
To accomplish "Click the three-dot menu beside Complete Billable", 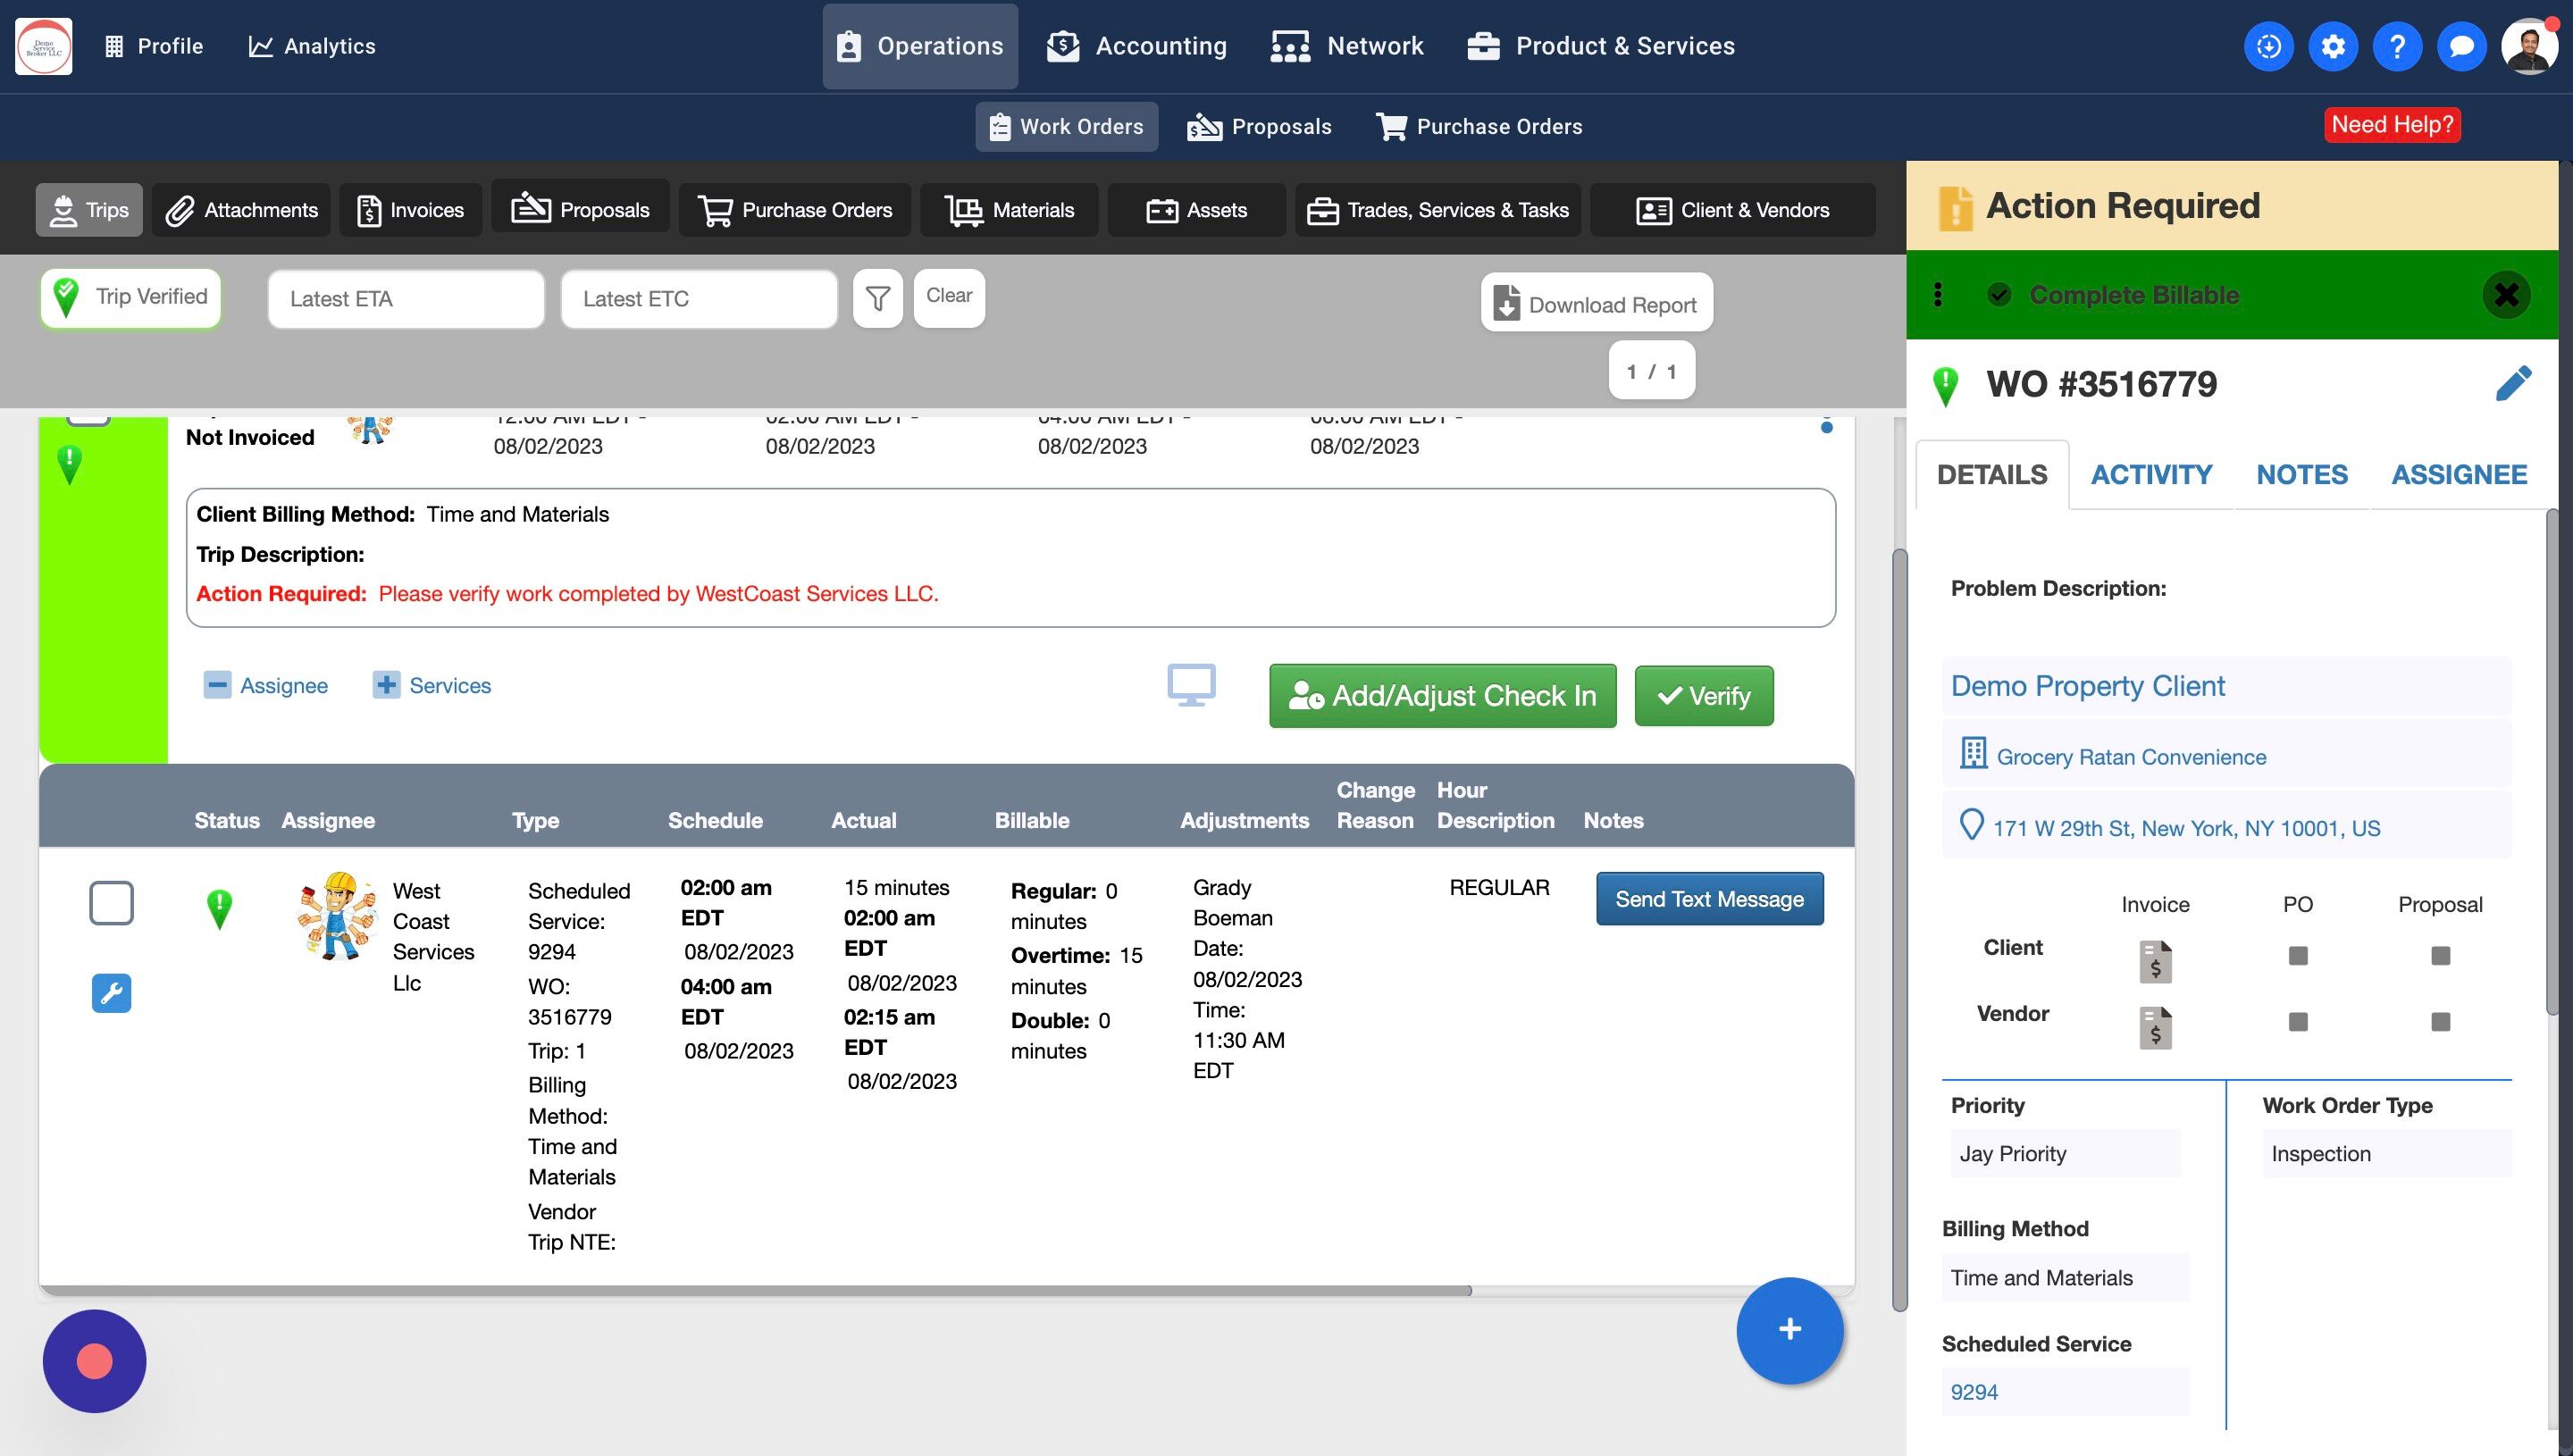I will tap(1938, 294).
